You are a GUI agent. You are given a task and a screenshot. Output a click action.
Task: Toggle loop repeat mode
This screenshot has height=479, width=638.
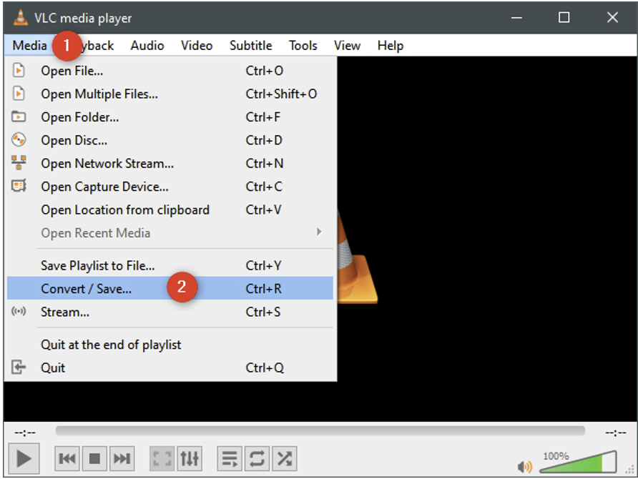[x=257, y=459]
